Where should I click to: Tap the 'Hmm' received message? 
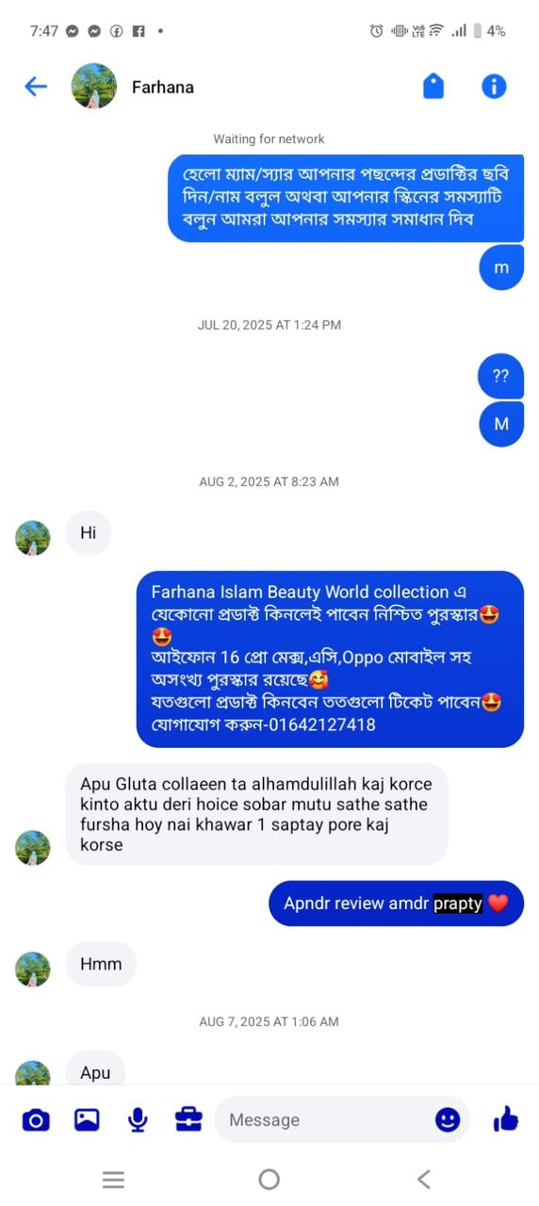coord(101,964)
